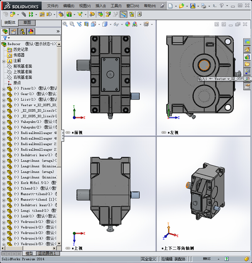Click the Edit Appearance color sphere icon
Viewport: 252px width, 263px height.
point(127,24)
